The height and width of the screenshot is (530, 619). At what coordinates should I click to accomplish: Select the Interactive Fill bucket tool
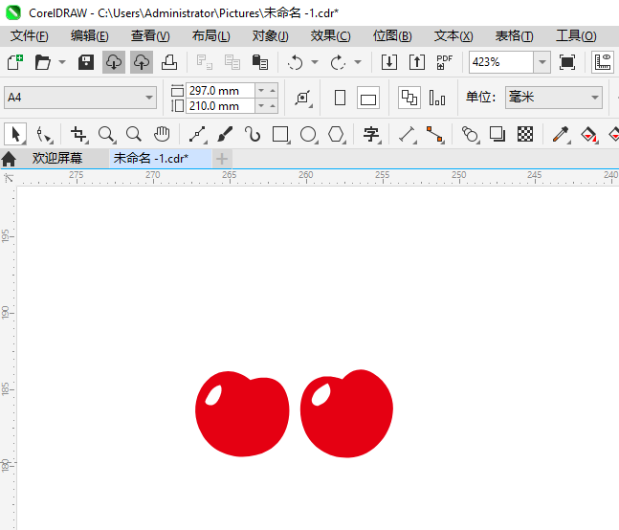point(589,134)
